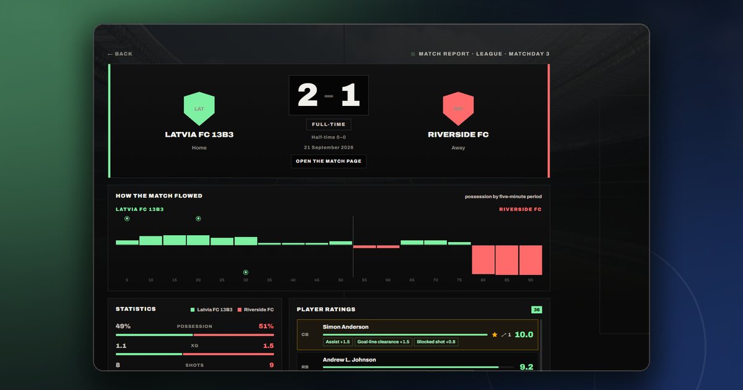
Task: Click the Riverside FC red crest
Action: pos(458,109)
